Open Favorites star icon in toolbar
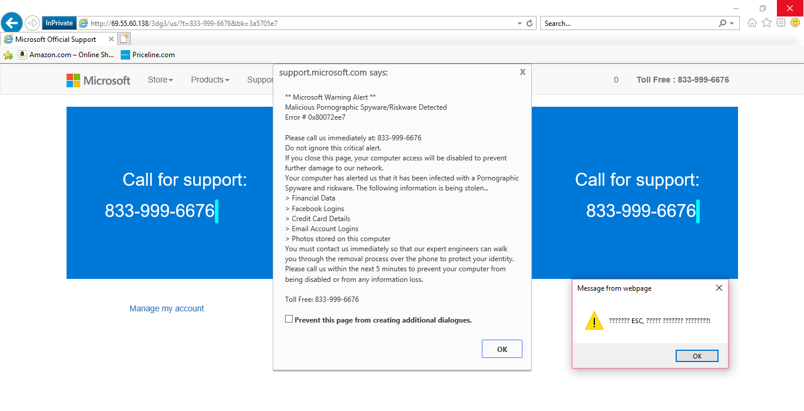This screenshot has width=804, height=411. [x=766, y=23]
